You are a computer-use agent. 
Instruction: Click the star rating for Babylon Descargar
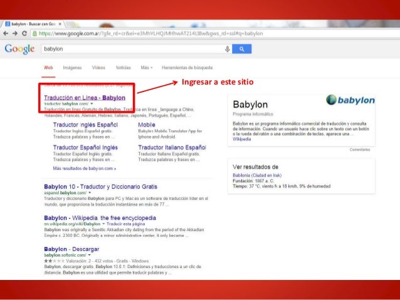tap(54, 261)
